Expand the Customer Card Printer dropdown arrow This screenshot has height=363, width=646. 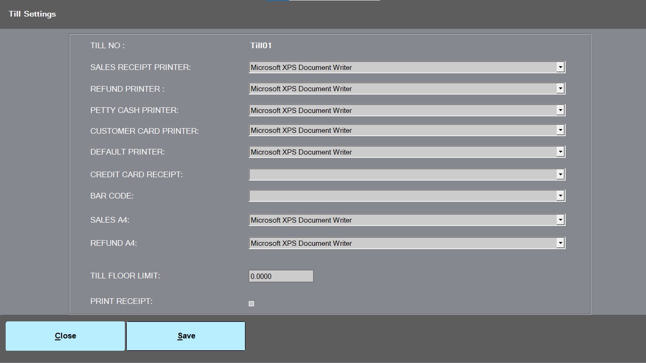(560, 130)
